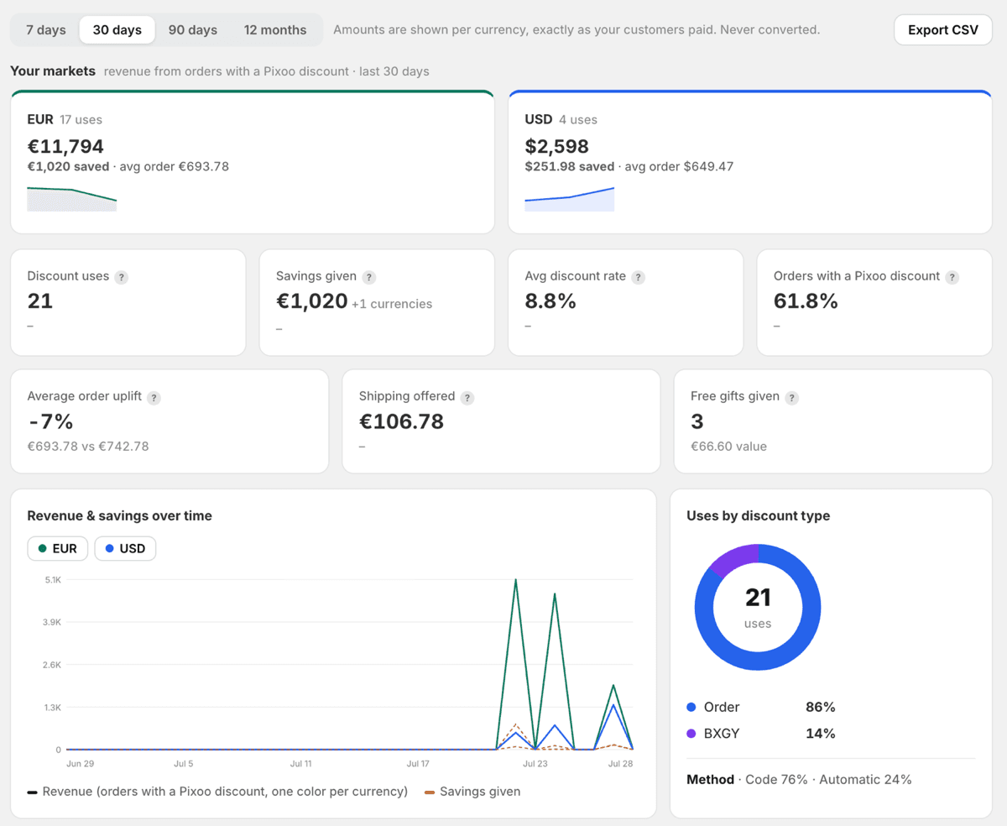Click the 8.8% average discount rate value
The image size is (1007, 826).
(550, 301)
